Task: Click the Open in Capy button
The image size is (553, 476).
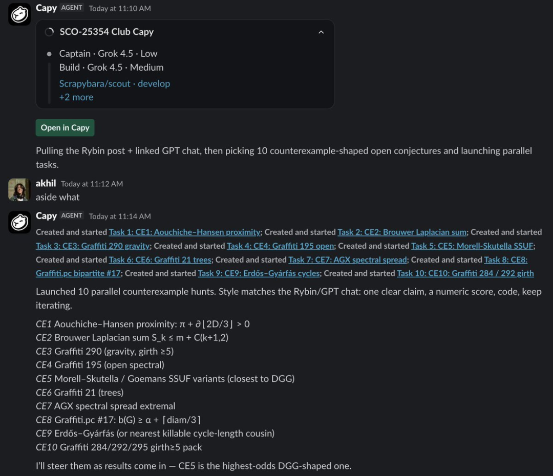Action: click(65, 127)
